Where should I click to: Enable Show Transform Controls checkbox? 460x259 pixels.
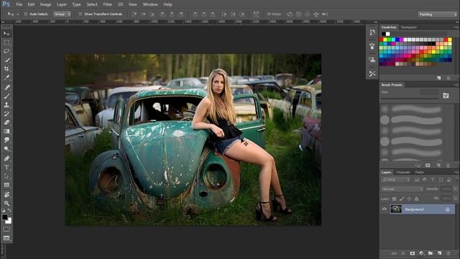[80, 14]
